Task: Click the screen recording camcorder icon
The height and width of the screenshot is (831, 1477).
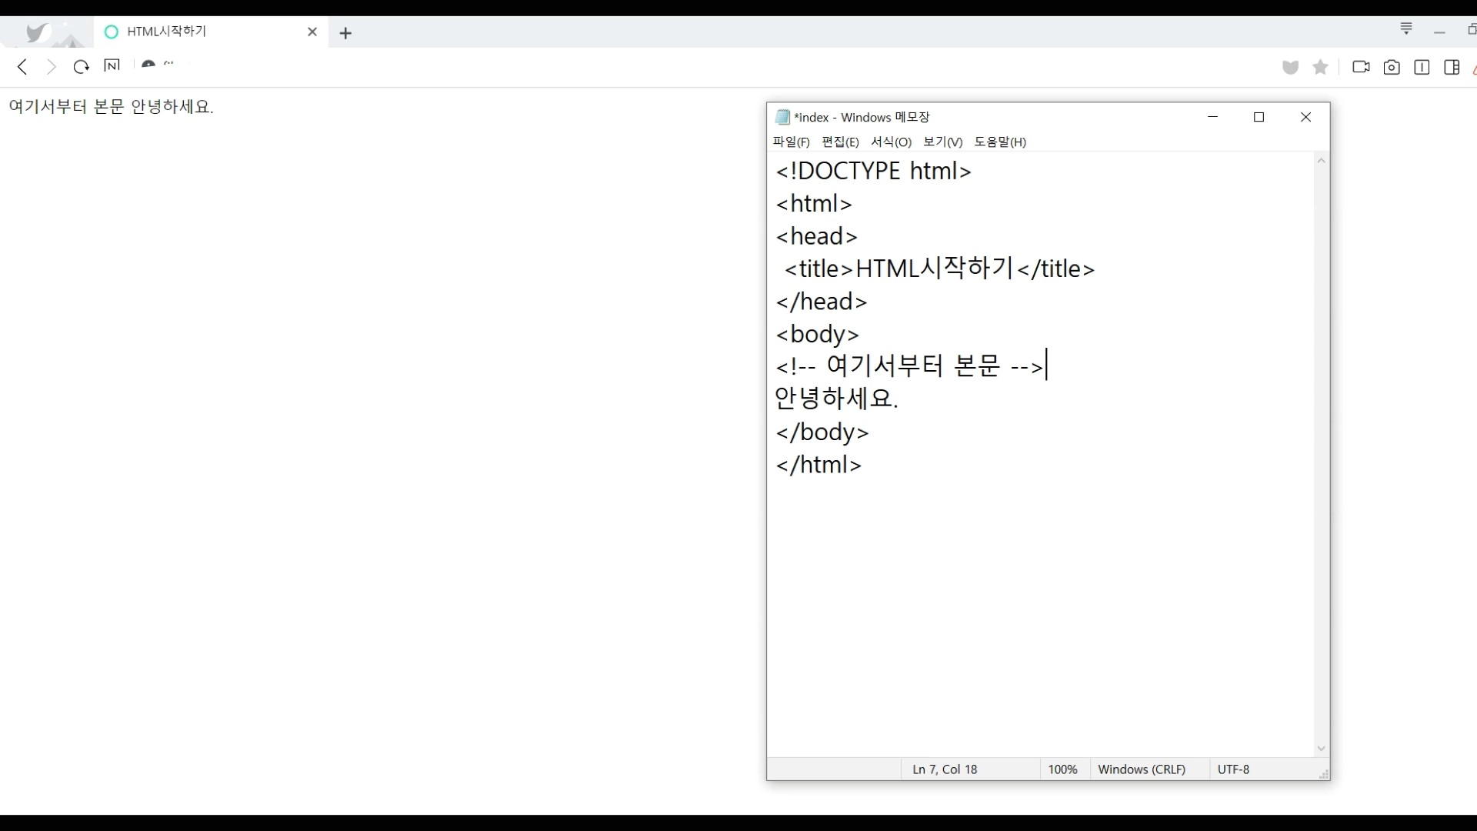Action: (1361, 67)
